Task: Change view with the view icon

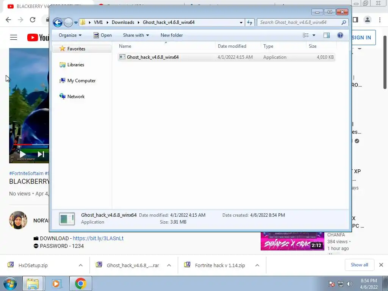Action: (x=306, y=35)
